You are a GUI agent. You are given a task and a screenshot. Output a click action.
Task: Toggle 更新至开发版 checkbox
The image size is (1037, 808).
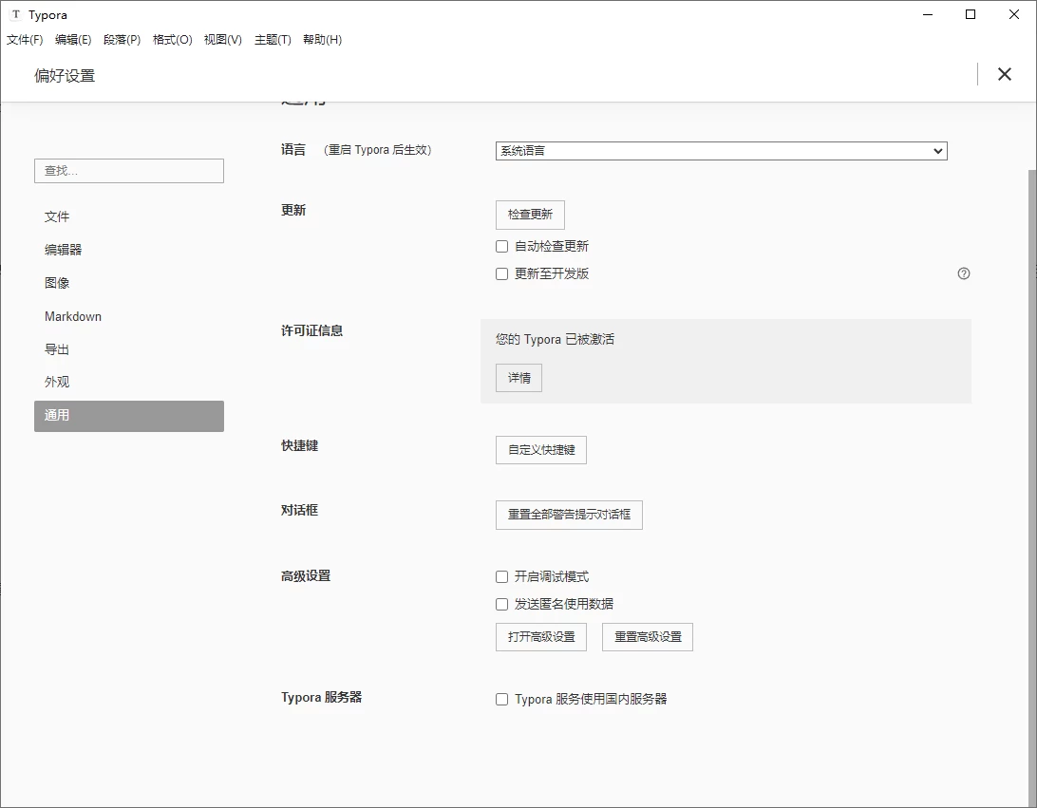point(502,273)
